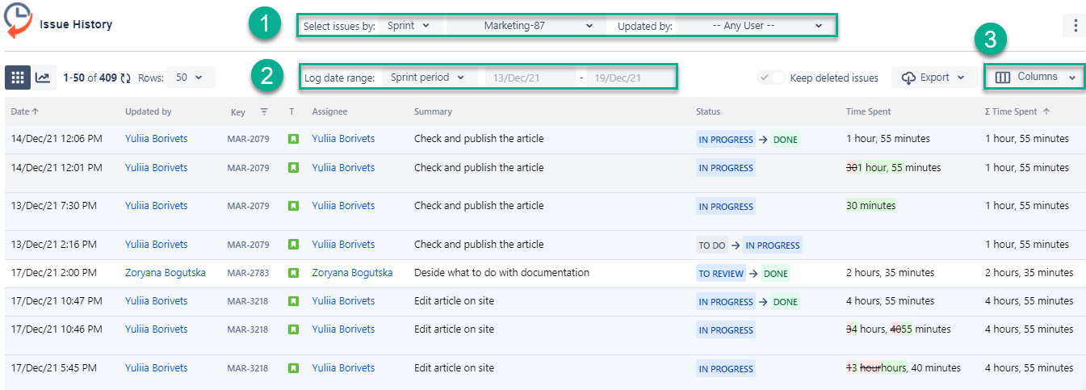Image resolution: width=1086 pixels, height=390 pixels.
Task: Click story type icon in MAR-2783 row
Action: [x=293, y=273]
